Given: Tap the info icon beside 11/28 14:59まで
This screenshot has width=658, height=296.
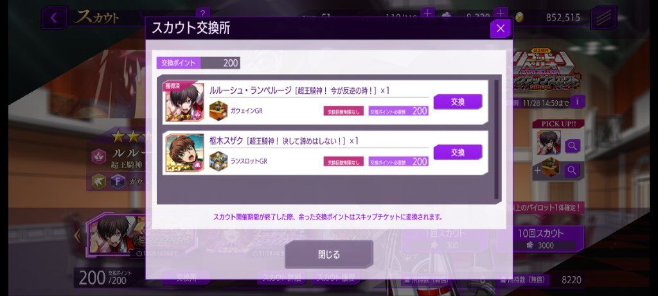Looking at the screenshot, I should point(578,102).
